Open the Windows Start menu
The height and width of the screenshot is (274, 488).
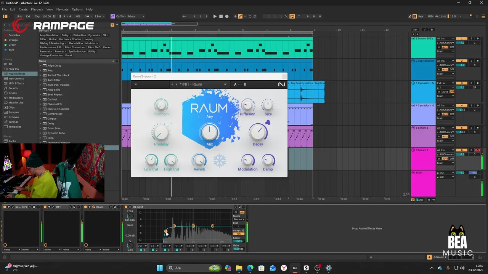click(x=160, y=268)
